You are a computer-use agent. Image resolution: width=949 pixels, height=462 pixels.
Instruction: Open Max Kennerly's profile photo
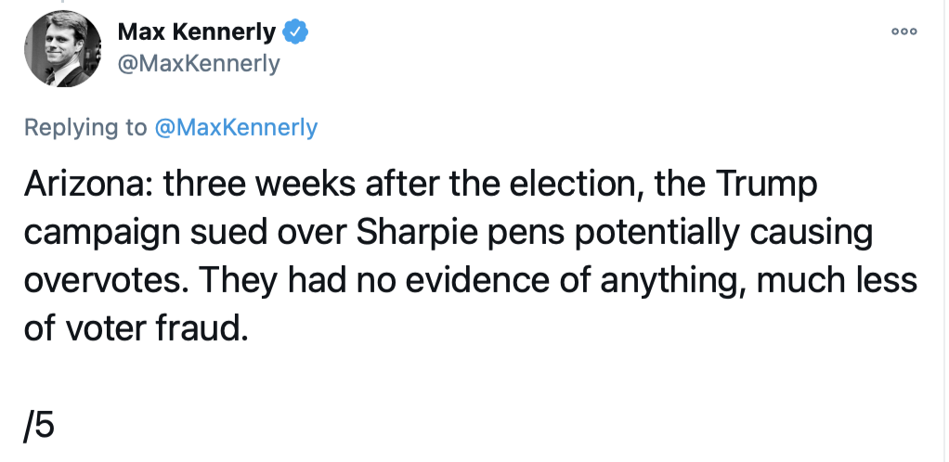62,48
